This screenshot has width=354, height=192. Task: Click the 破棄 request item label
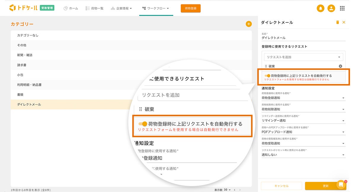click(x=272, y=66)
